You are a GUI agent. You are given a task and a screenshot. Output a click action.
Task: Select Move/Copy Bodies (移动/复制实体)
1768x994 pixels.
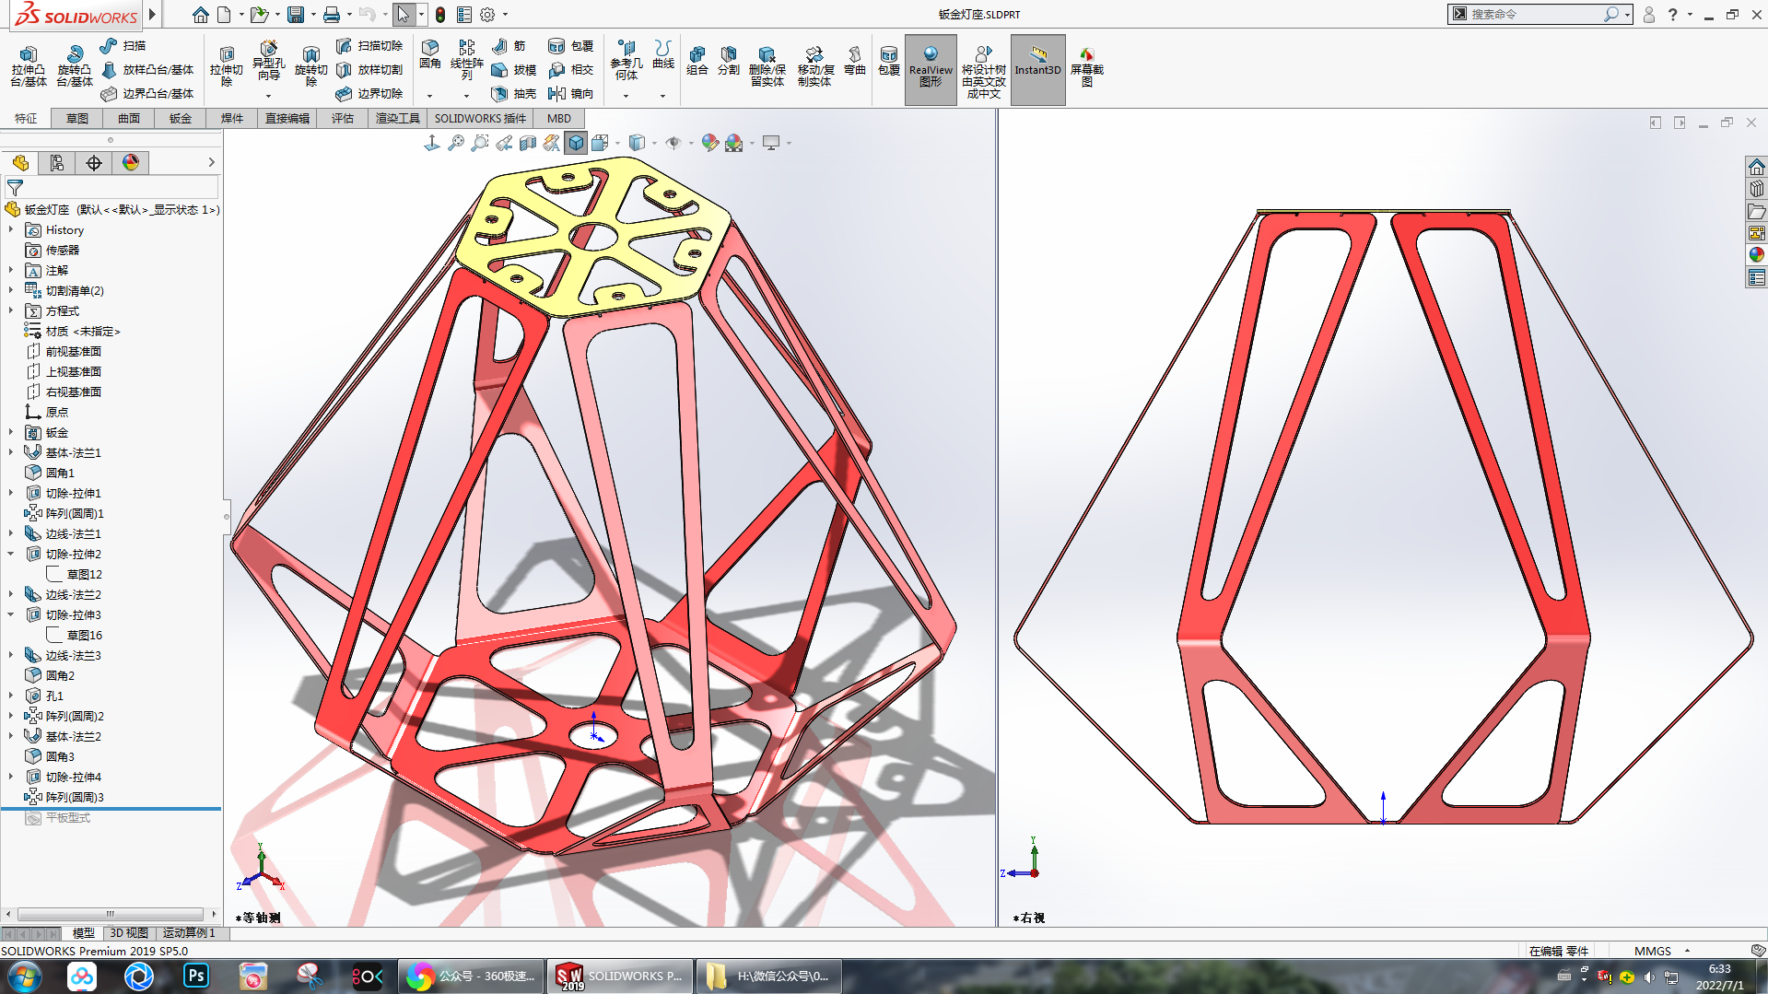(815, 66)
